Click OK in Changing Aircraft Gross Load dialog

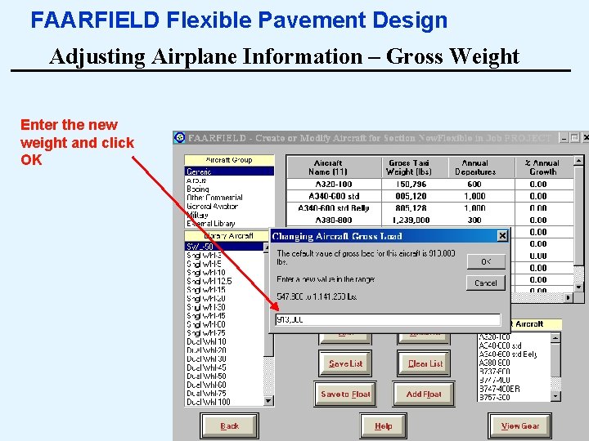coord(486,262)
